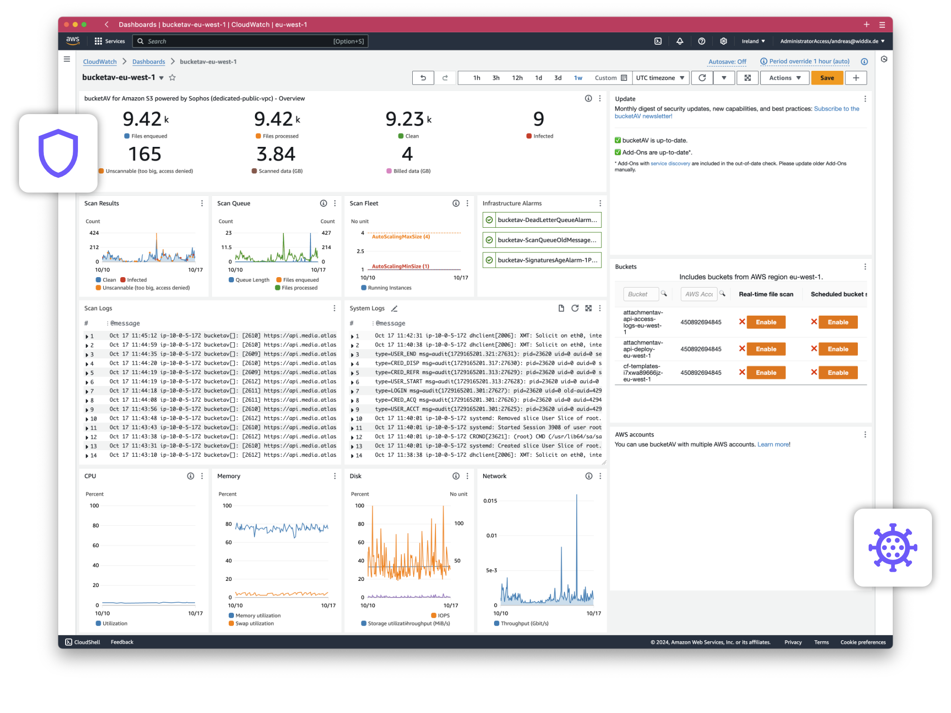Image resolution: width=951 pixels, height=713 pixels.
Task: Launch CloudShell from top navigation bar
Action: pyautogui.click(x=658, y=41)
